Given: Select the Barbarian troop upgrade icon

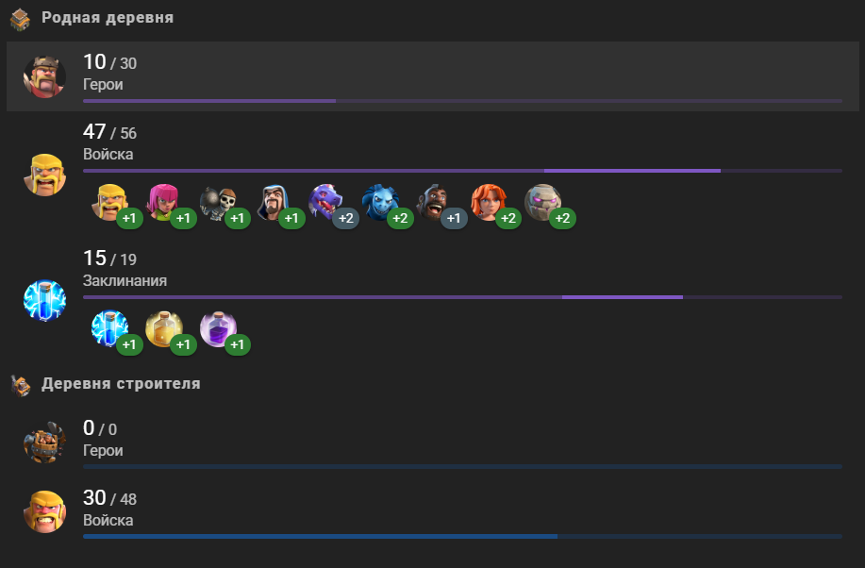Looking at the screenshot, I should click(109, 203).
